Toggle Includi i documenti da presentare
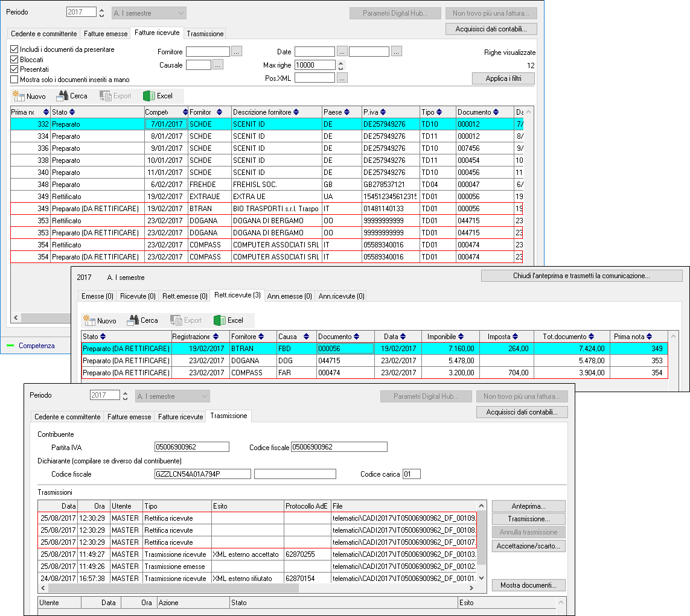 tap(14, 49)
